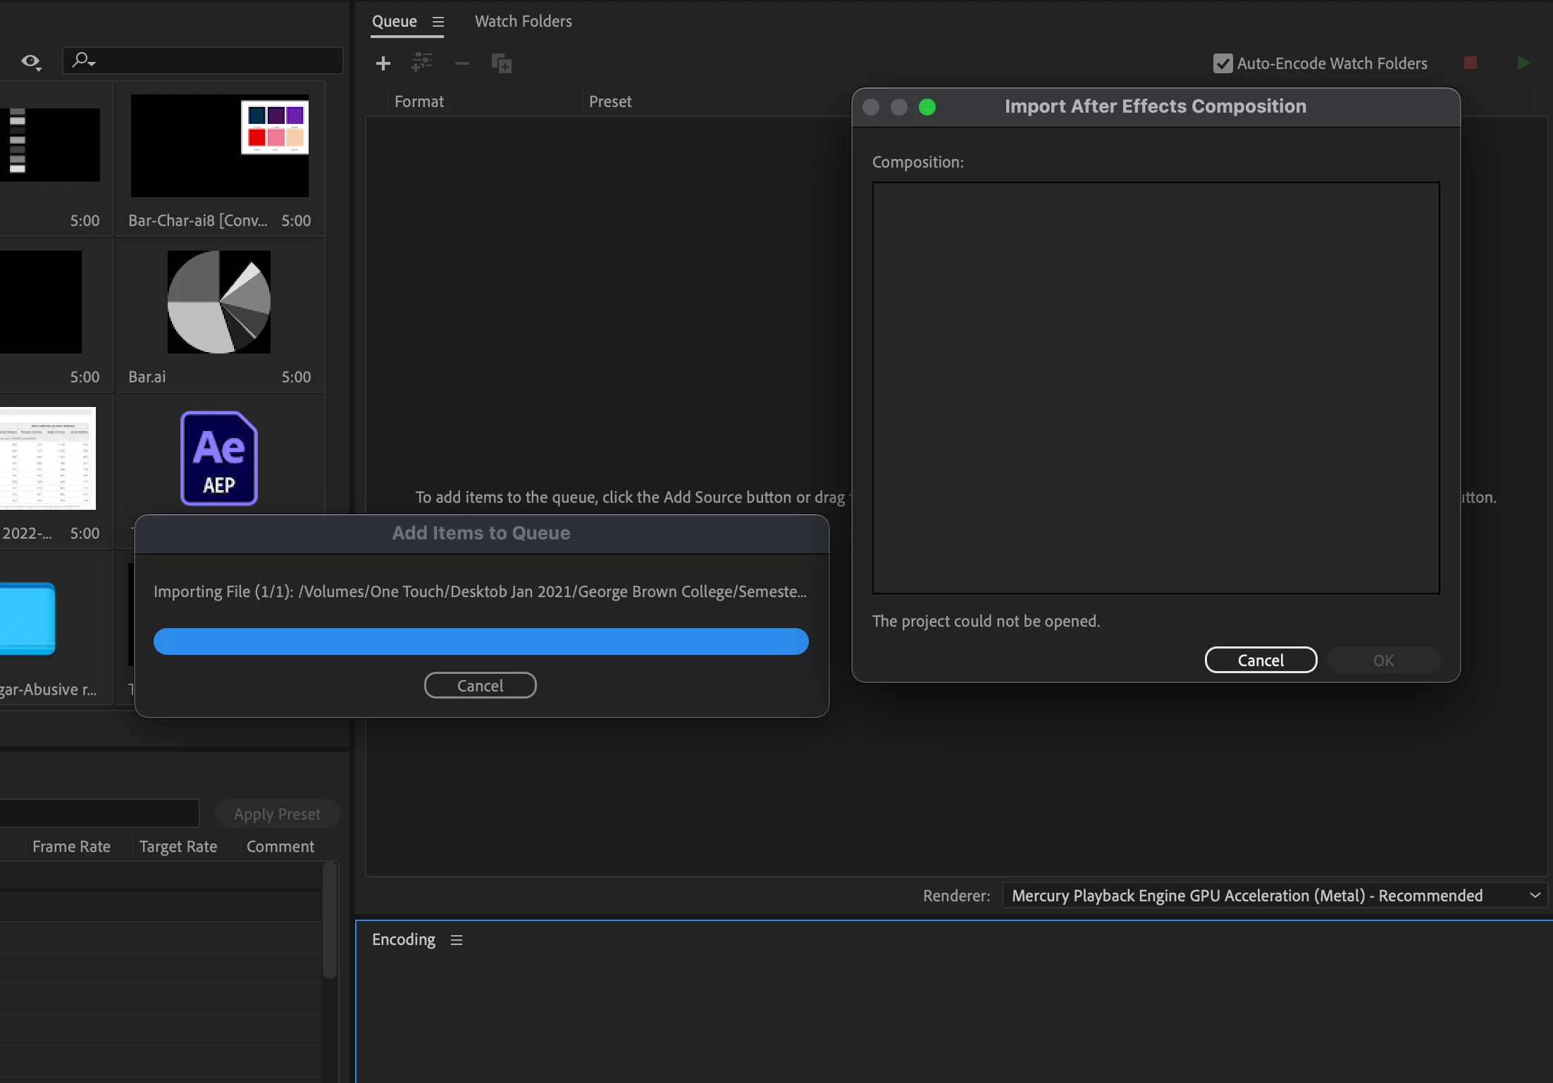The height and width of the screenshot is (1083, 1553).
Task: Select the Queue tab
Action: click(x=394, y=21)
